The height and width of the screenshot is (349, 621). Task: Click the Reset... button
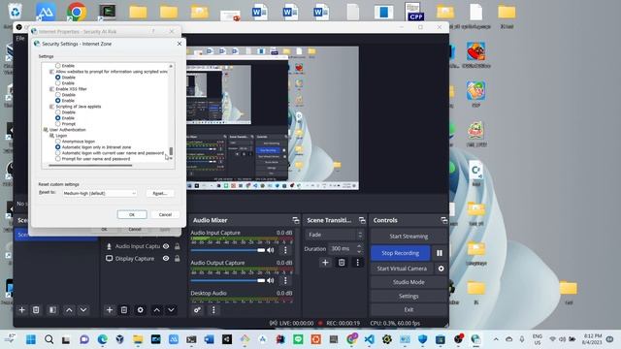click(159, 194)
